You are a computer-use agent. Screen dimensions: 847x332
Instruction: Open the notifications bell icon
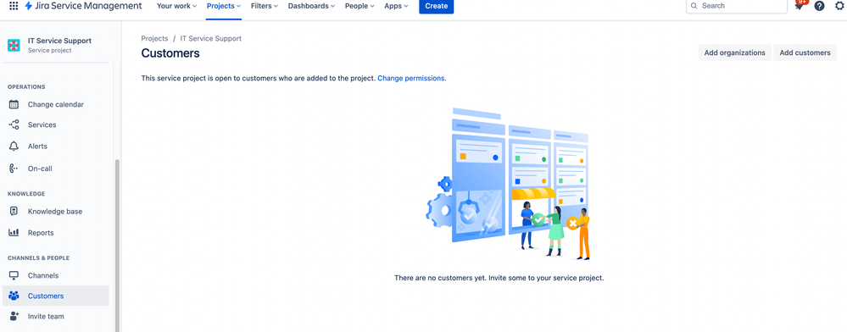pos(799,6)
